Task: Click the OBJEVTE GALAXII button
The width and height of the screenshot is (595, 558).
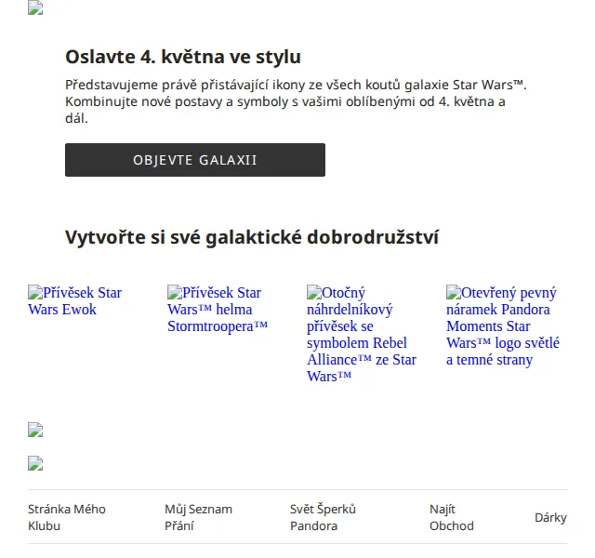Action: (x=195, y=160)
